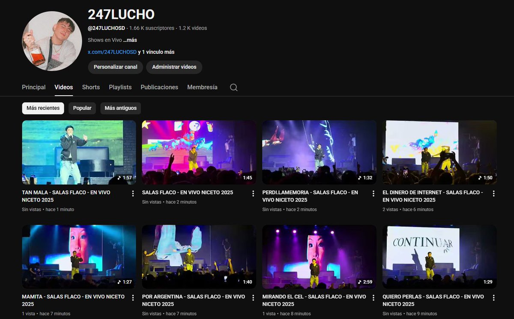Expand channel description with '...más'

[130, 40]
